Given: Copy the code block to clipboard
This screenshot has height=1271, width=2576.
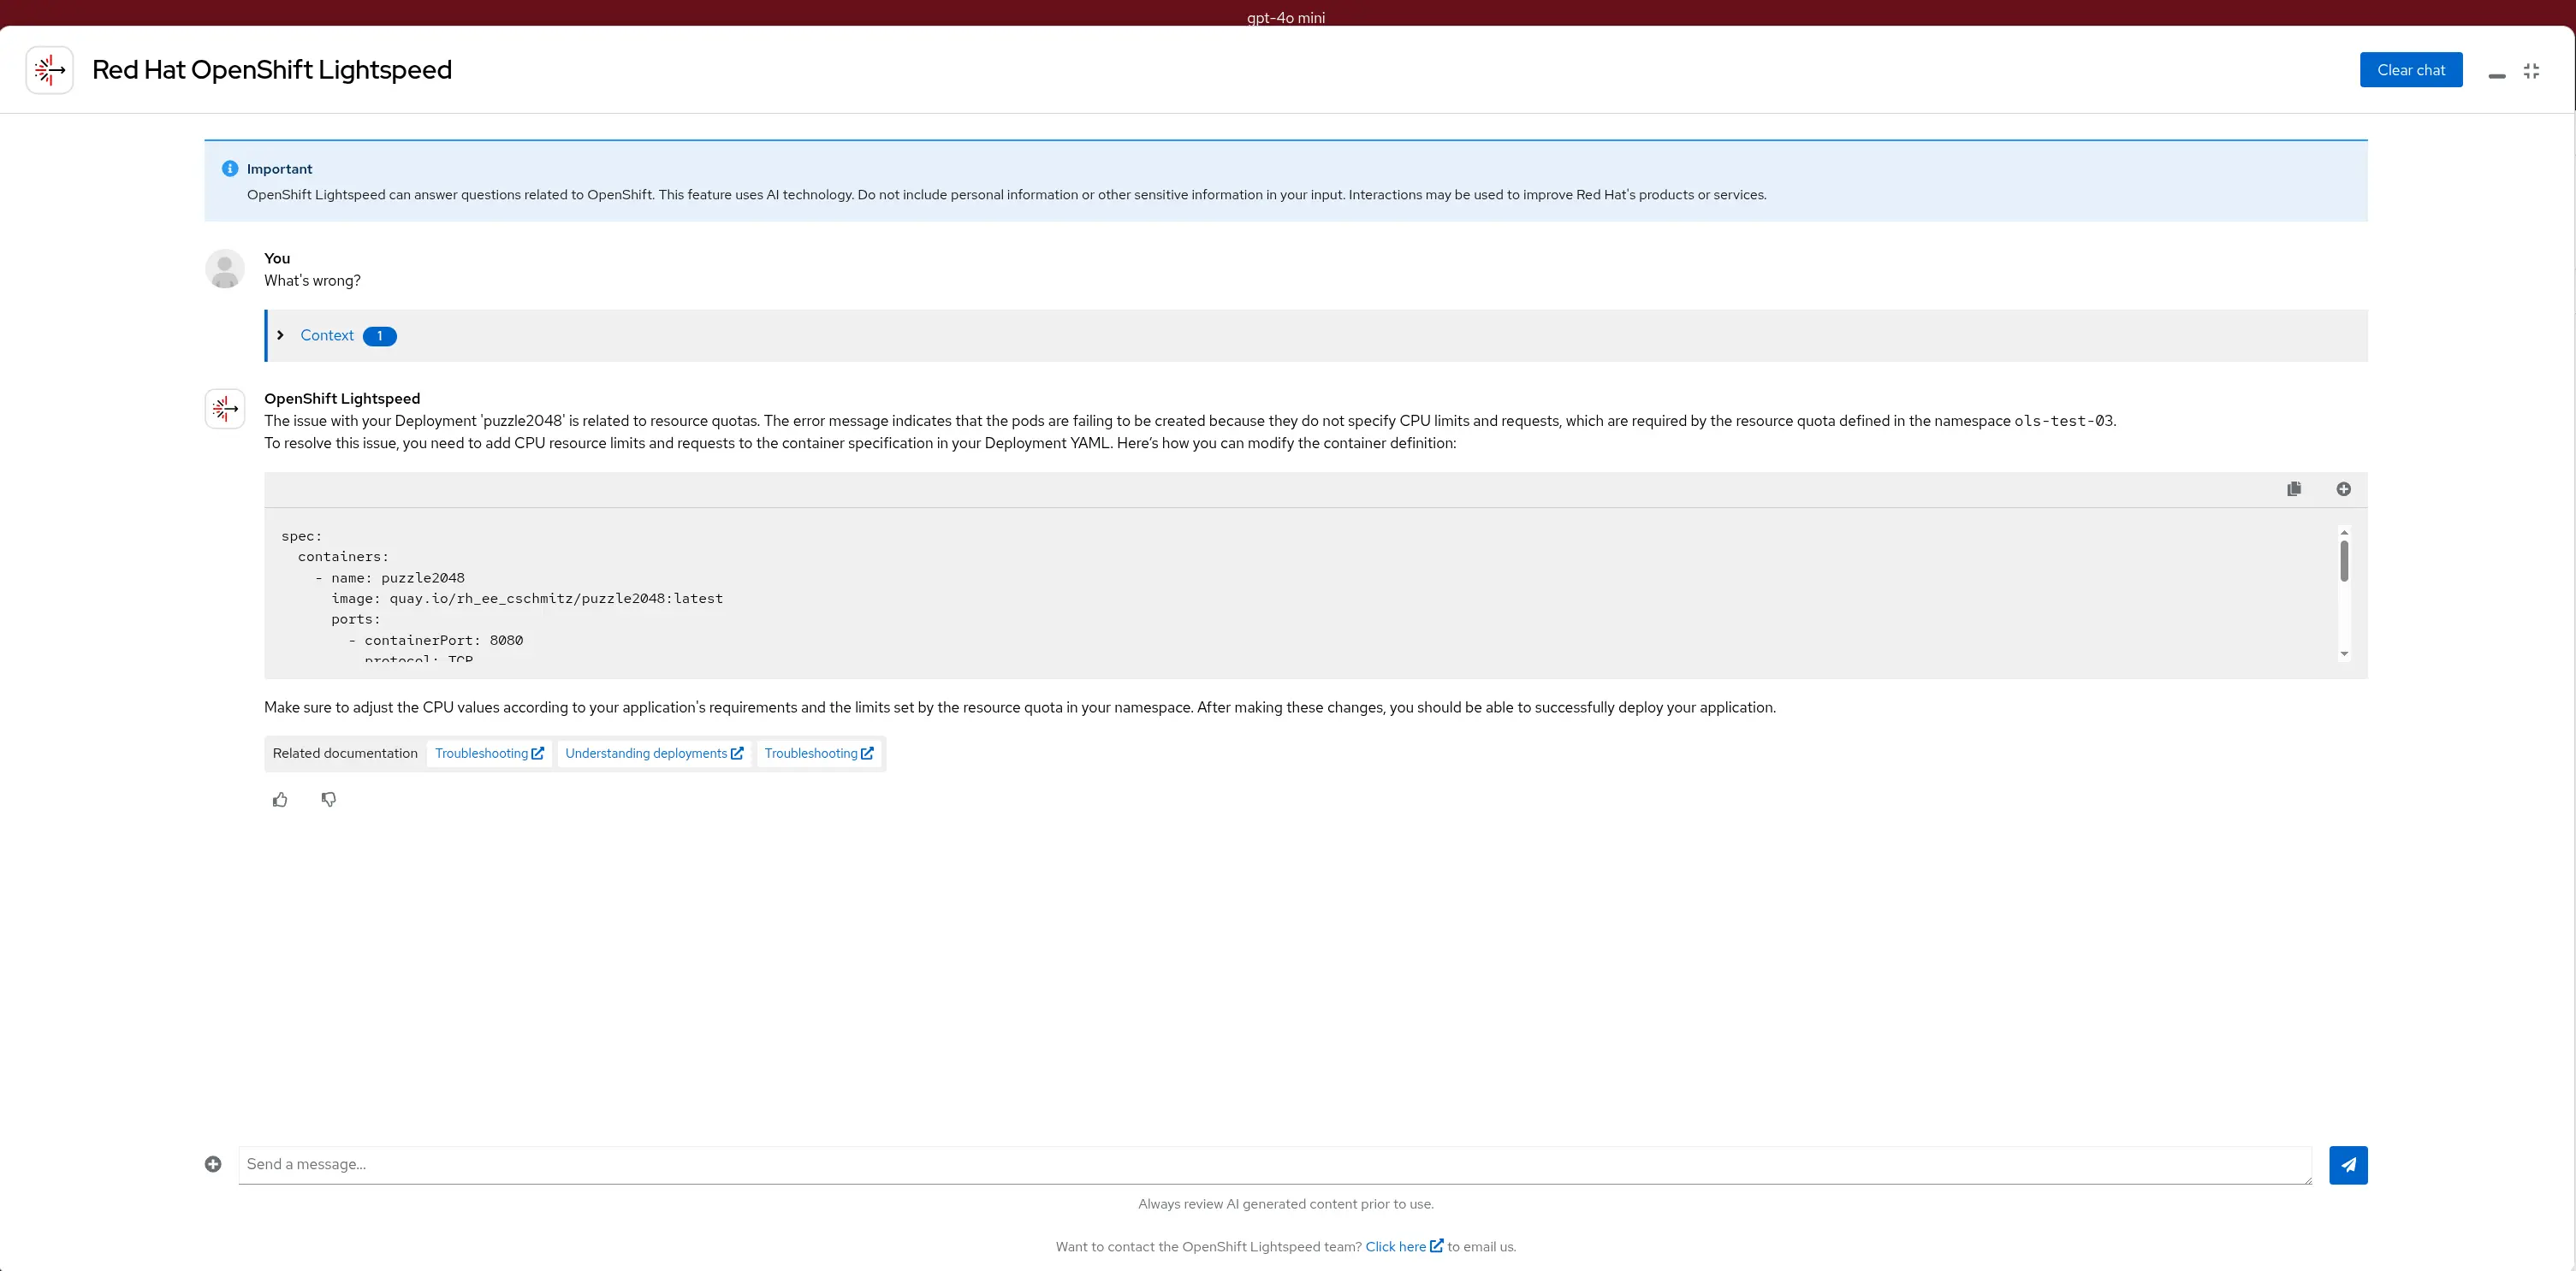Looking at the screenshot, I should pos(2294,488).
